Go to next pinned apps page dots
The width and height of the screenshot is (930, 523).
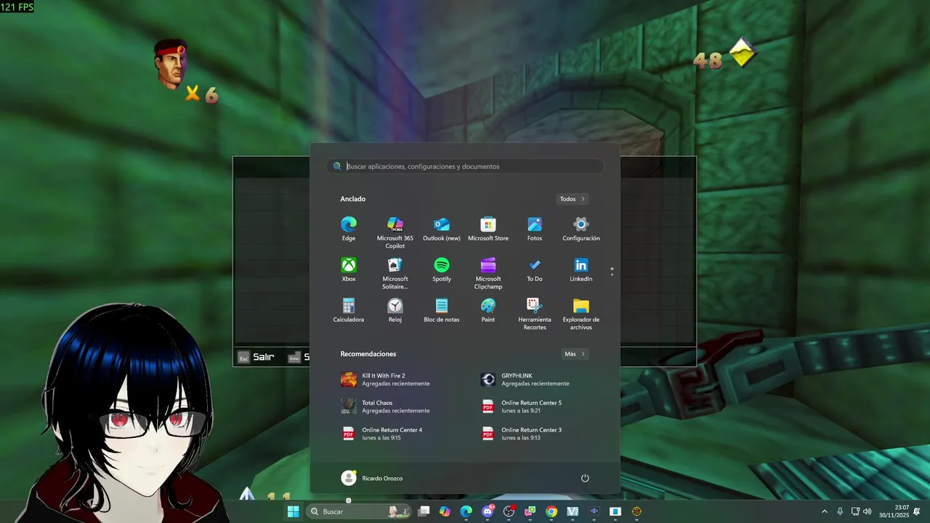tap(612, 271)
